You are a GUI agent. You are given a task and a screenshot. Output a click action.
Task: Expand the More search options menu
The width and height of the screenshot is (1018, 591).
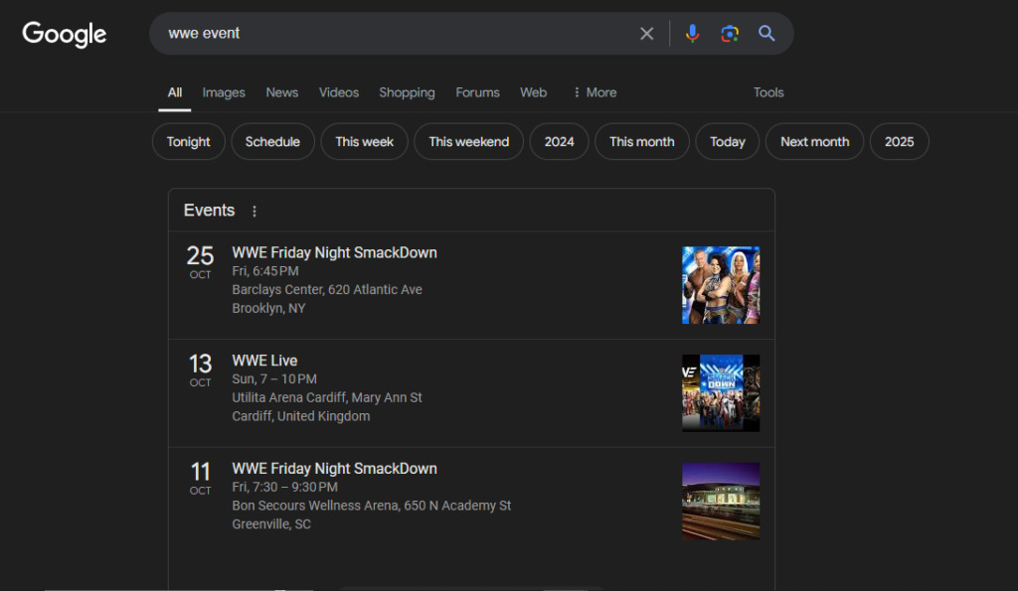tap(594, 92)
